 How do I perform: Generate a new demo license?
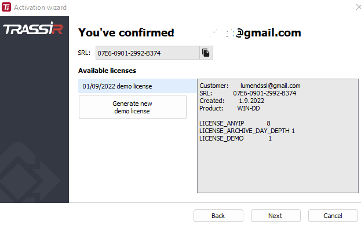pyautogui.click(x=133, y=107)
